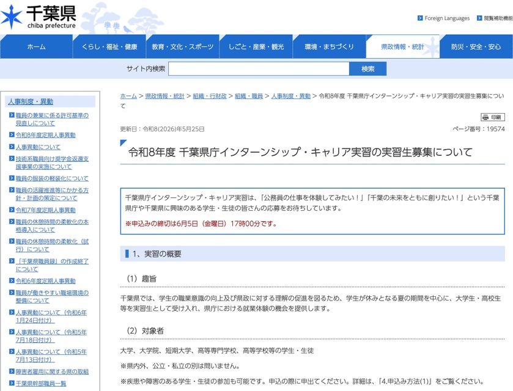The width and height of the screenshot is (513, 391).
Task: Open 「千葉県職員録」の作成終了について link
Action: click(x=52, y=265)
